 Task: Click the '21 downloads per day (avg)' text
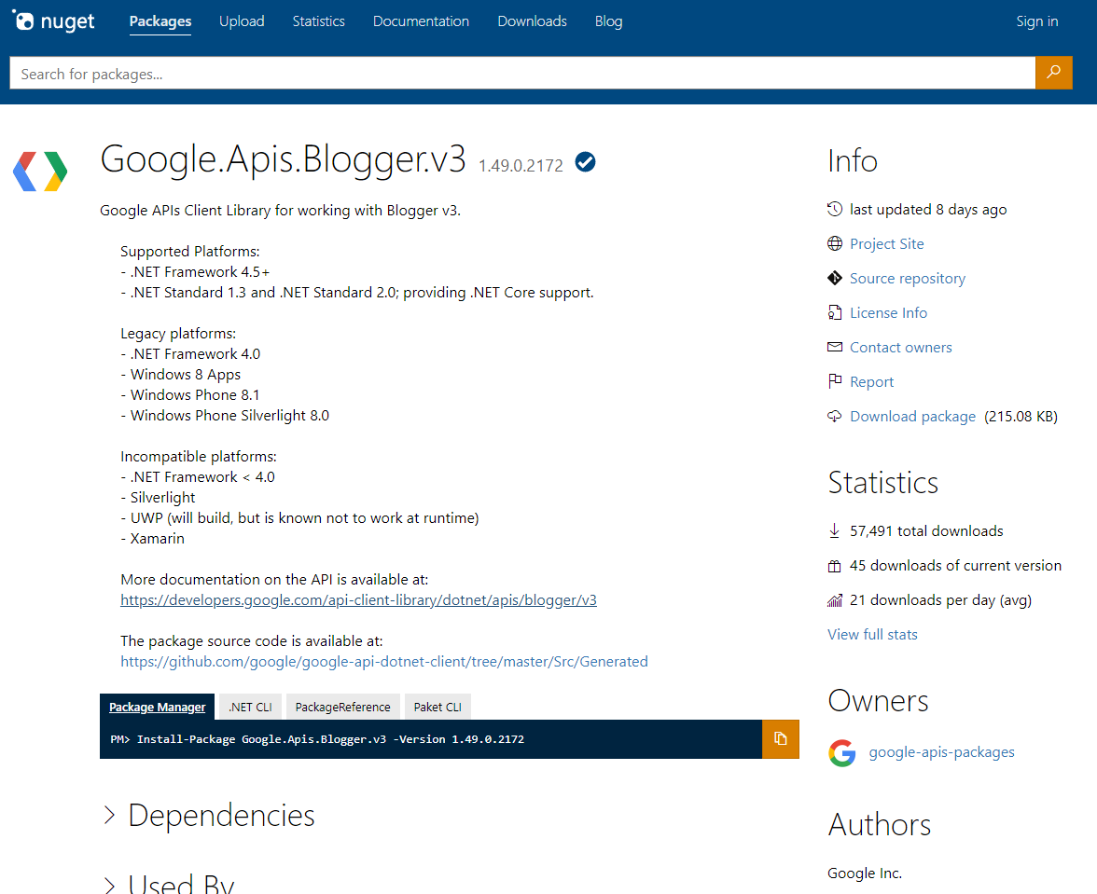click(940, 599)
